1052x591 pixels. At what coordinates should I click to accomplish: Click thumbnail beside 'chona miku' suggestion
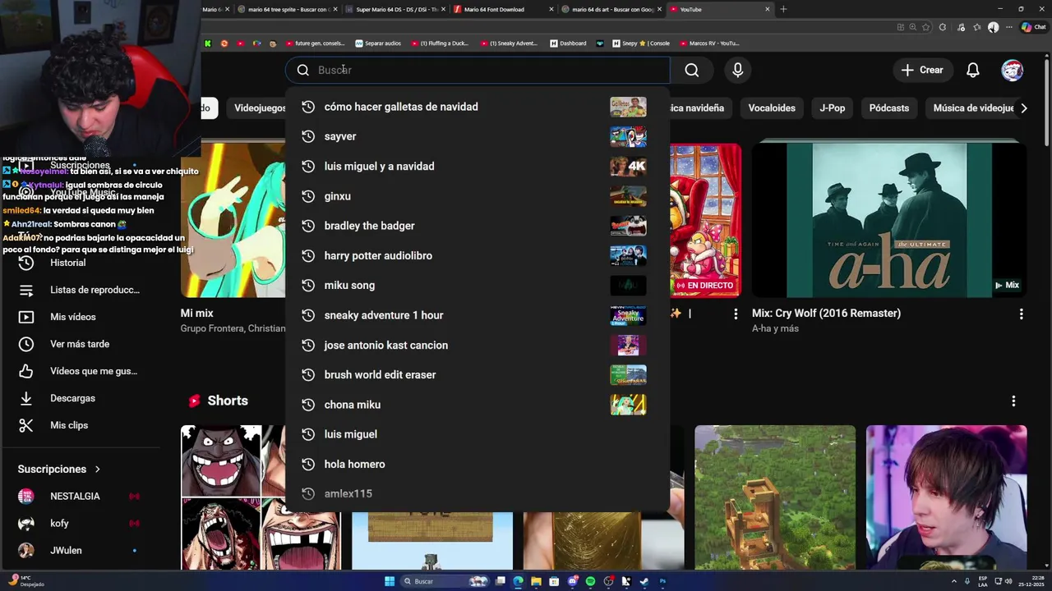pos(628,405)
